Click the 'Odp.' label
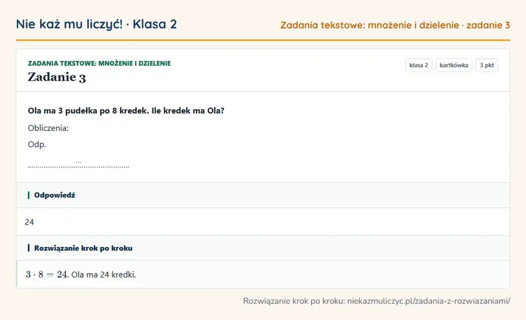This screenshot has height=320, width=526. point(37,144)
